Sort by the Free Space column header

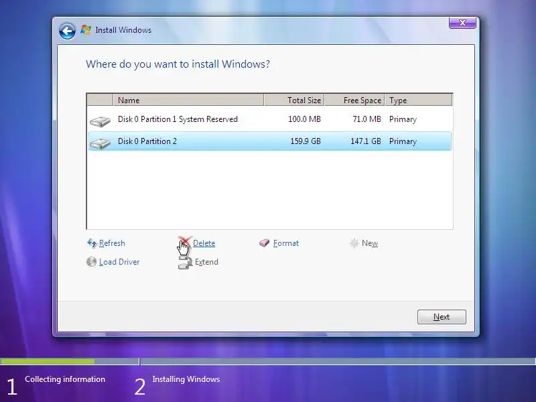(x=354, y=100)
